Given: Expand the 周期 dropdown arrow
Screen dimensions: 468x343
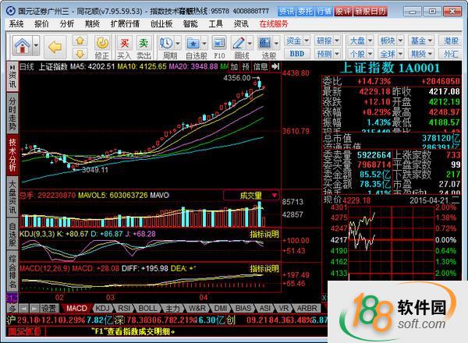Looking at the screenshot, I should [178, 44].
